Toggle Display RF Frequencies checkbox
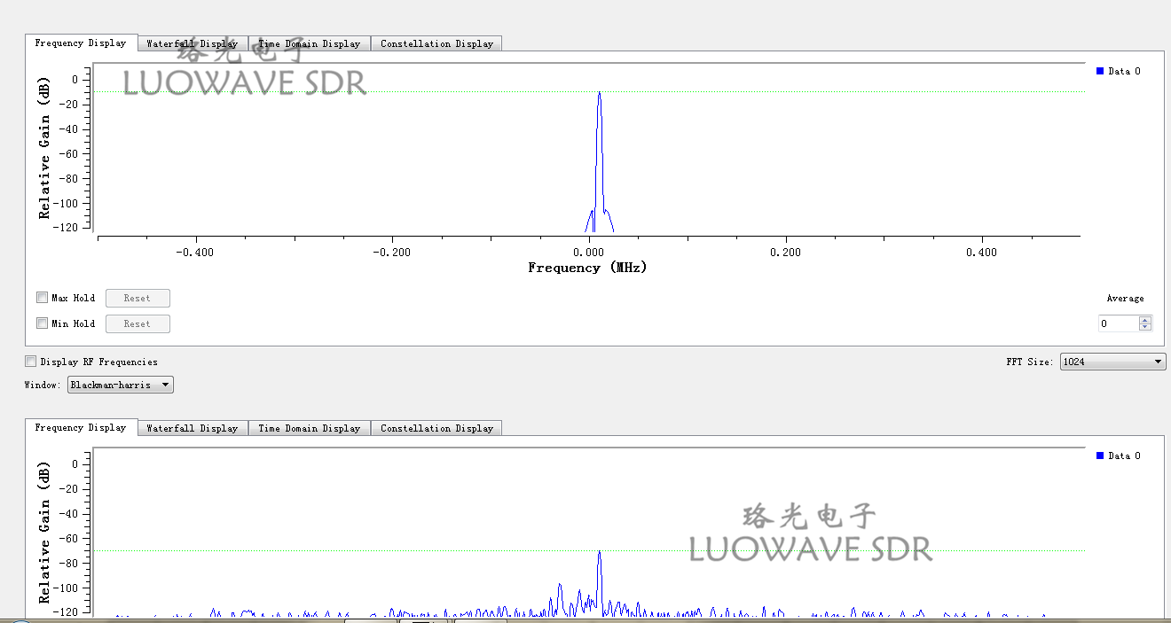 point(31,362)
